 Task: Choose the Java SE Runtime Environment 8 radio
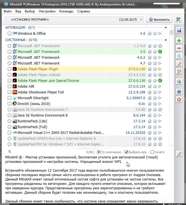tap(9, 115)
